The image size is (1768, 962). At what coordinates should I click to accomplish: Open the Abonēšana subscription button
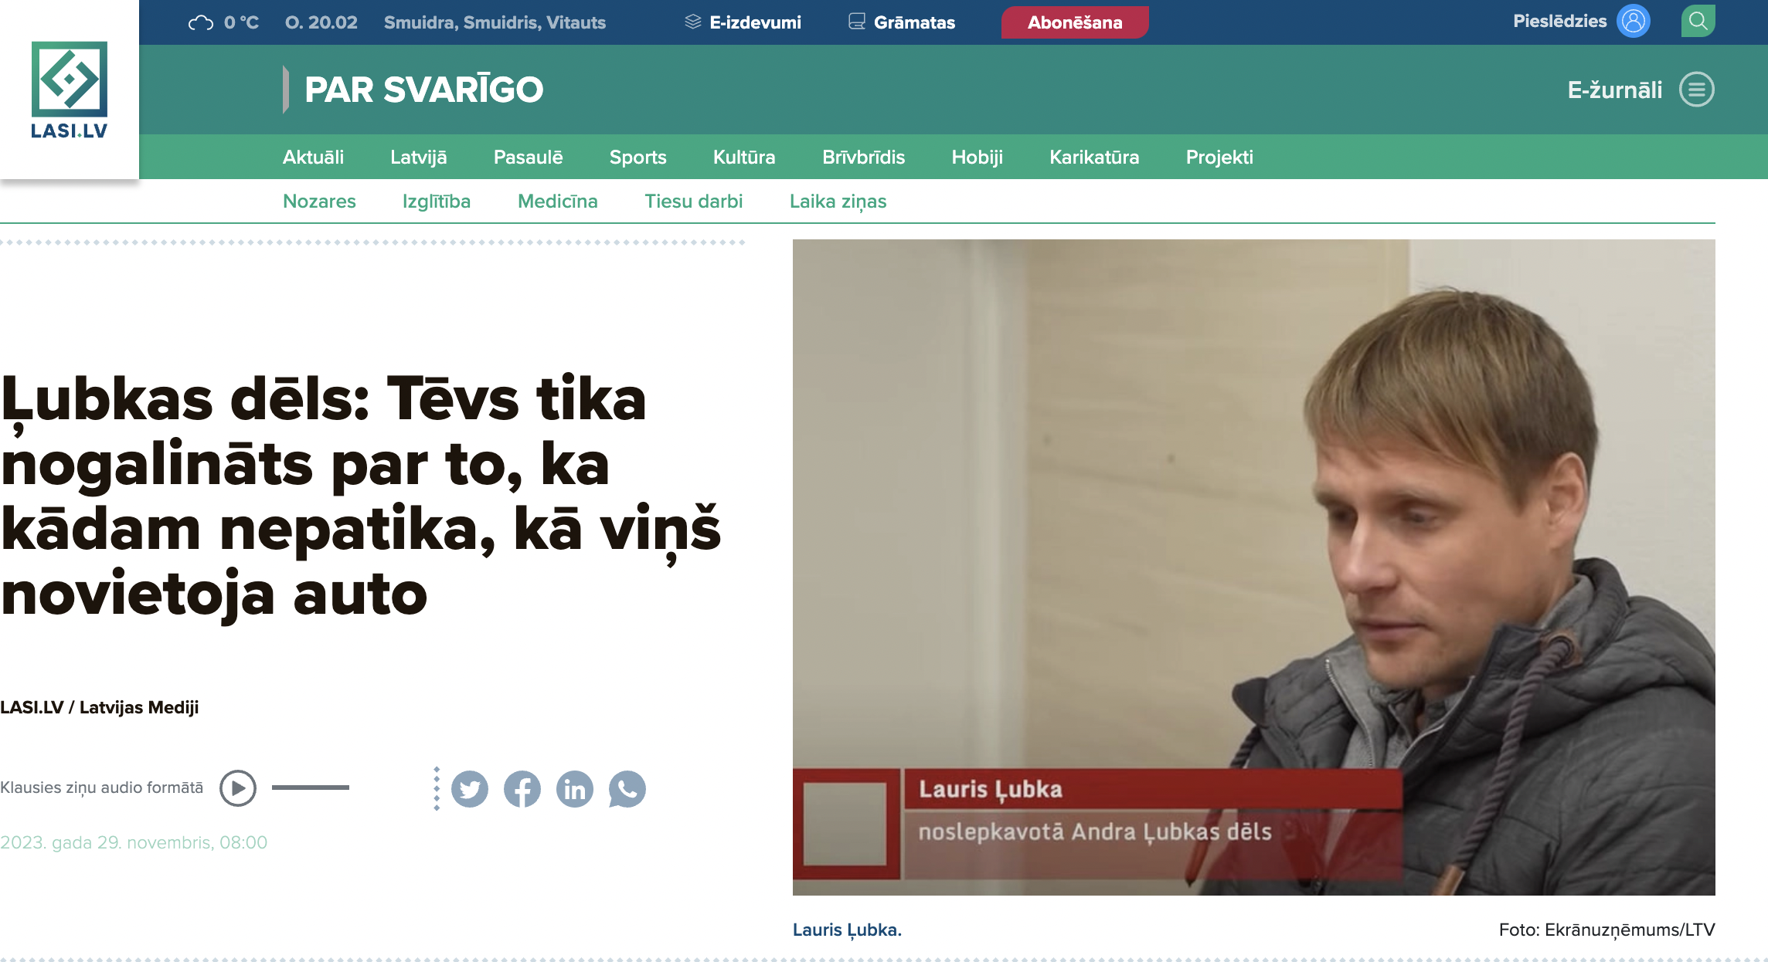pos(1075,22)
